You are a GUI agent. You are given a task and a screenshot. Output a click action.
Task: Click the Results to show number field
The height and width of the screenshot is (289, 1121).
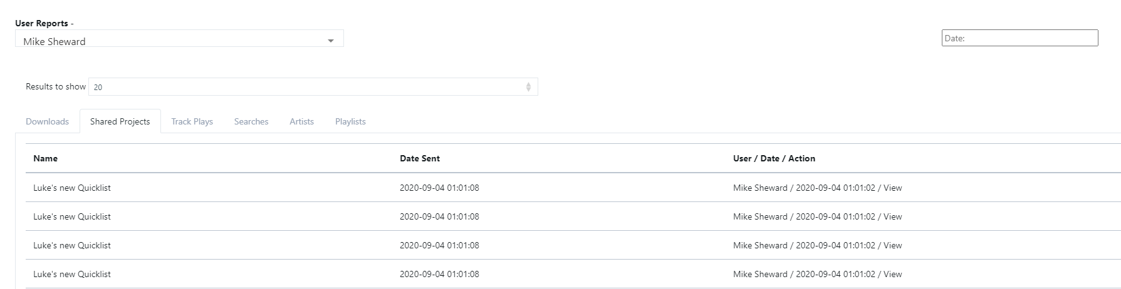pyautogui.click(x=307, y=87)
